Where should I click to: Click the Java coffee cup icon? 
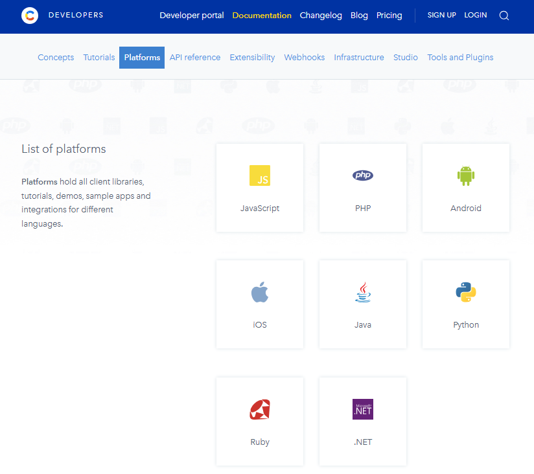[363, 292]
